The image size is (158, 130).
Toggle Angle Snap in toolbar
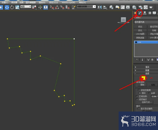tap(57, 7)
